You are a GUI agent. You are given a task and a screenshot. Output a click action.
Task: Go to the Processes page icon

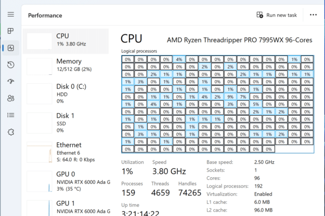pyautogui.click(x=11, y=31)
